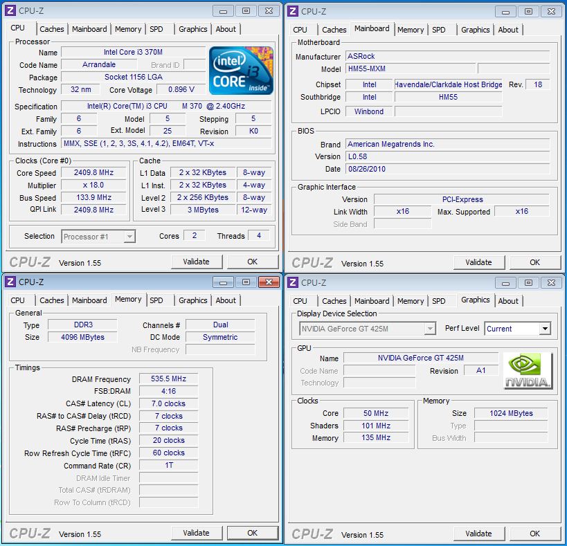567x546 pixels.
Task: Click the Level 3 cache 3 MBytes value
Action: click(x=203, y=210)
